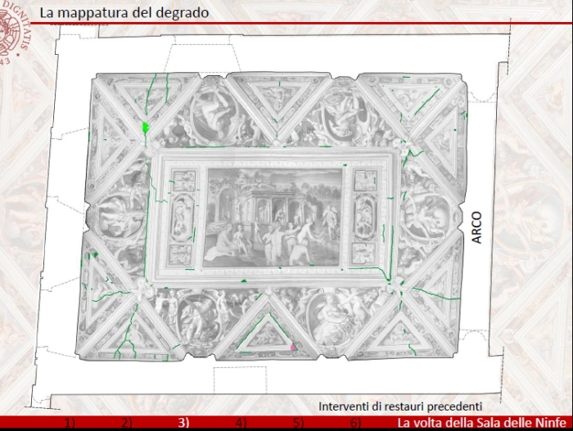The width and height of the screenshot is (573, 431).
Task: Select highlighted section 3) in the bottom bar
Action: point(184,423)
